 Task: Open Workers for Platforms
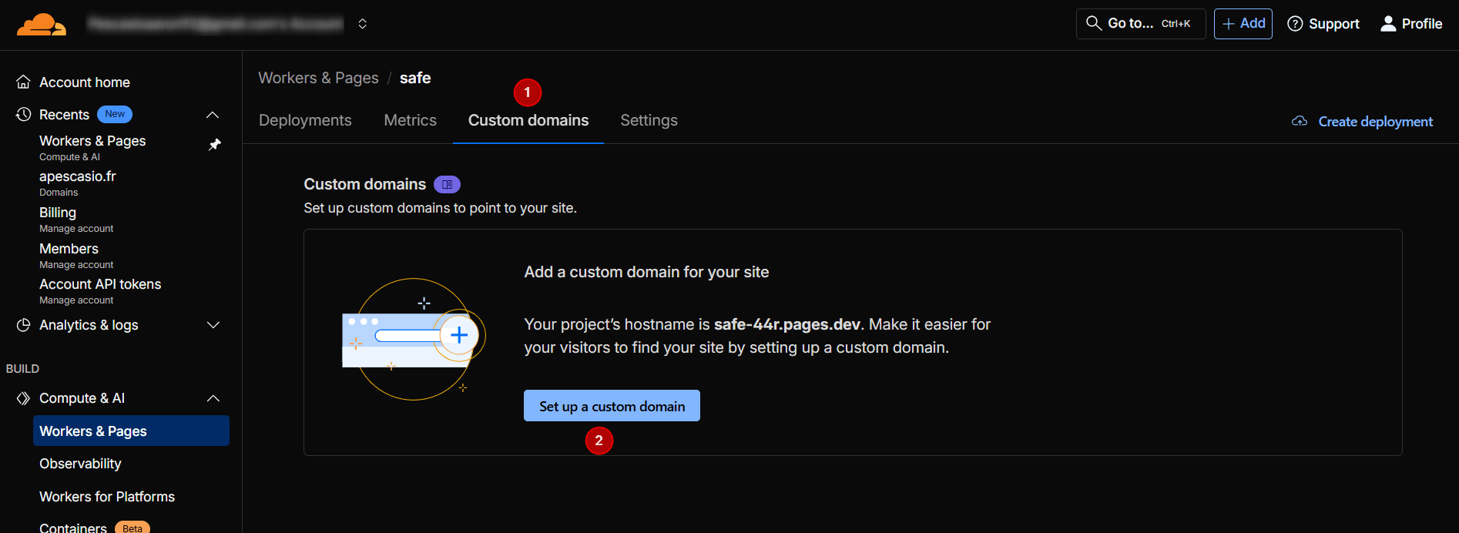(x=107, y=497)
